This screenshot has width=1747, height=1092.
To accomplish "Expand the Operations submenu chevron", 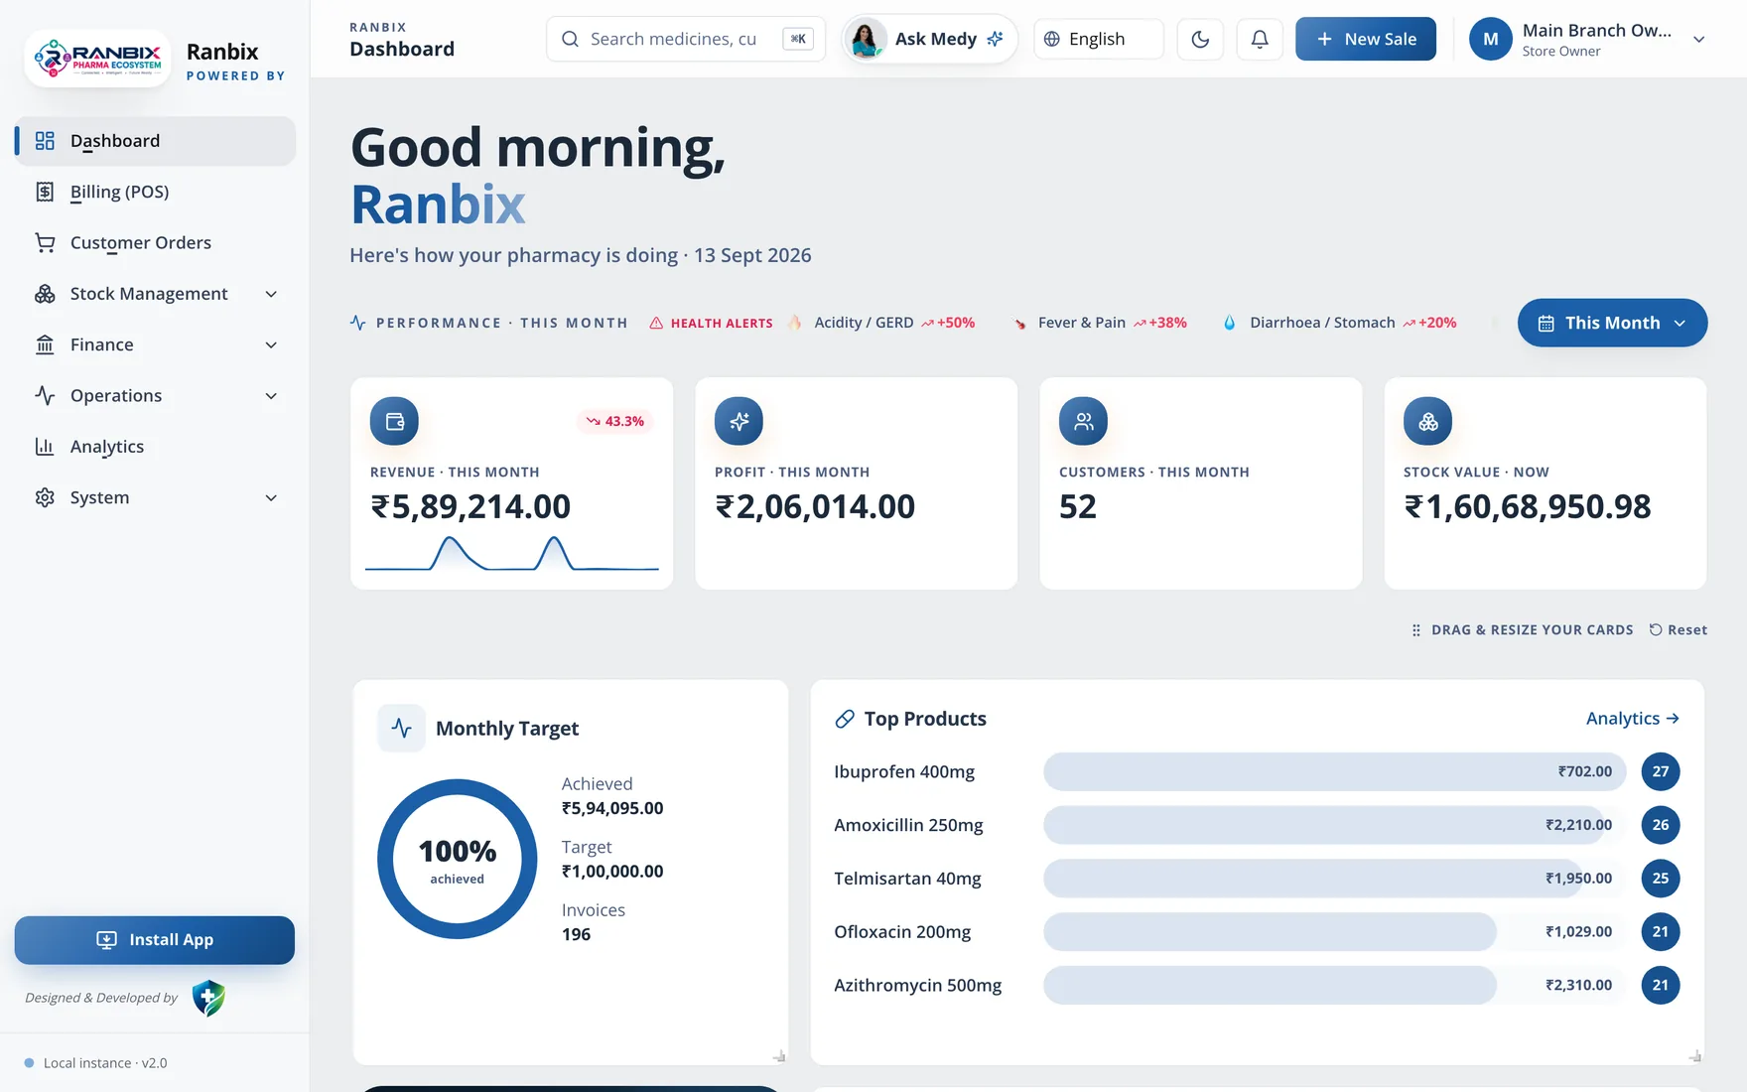I will pyautogui.click(x=271, y=396).
